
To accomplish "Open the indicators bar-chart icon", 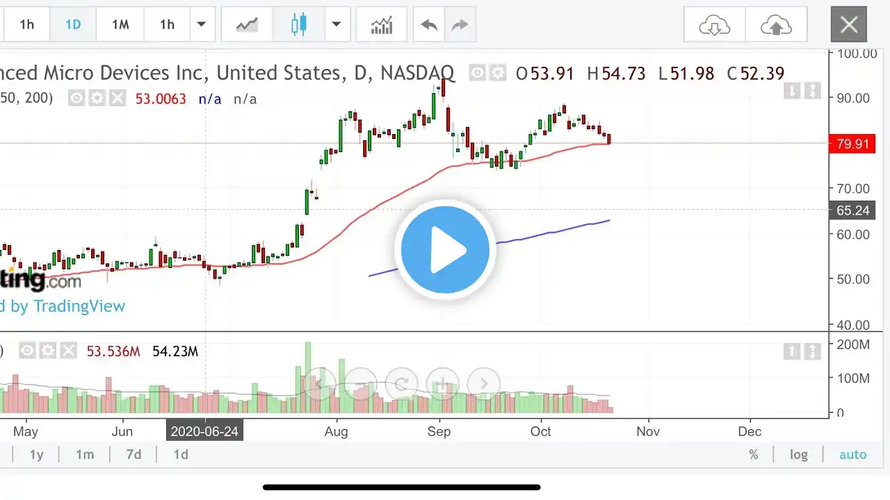I will (382, 25).
